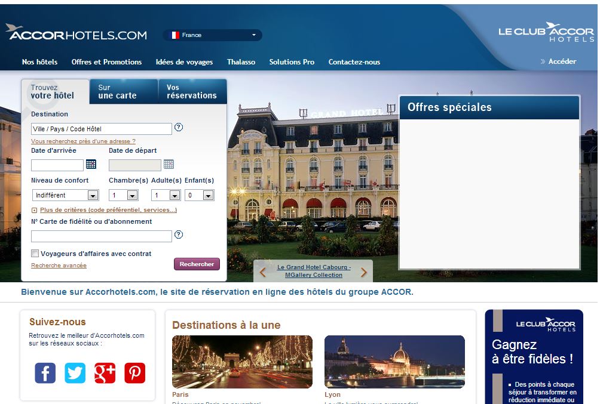Click the loyalty card number help icon
This screenshot has height=404, width=600.
pos(179,235)
